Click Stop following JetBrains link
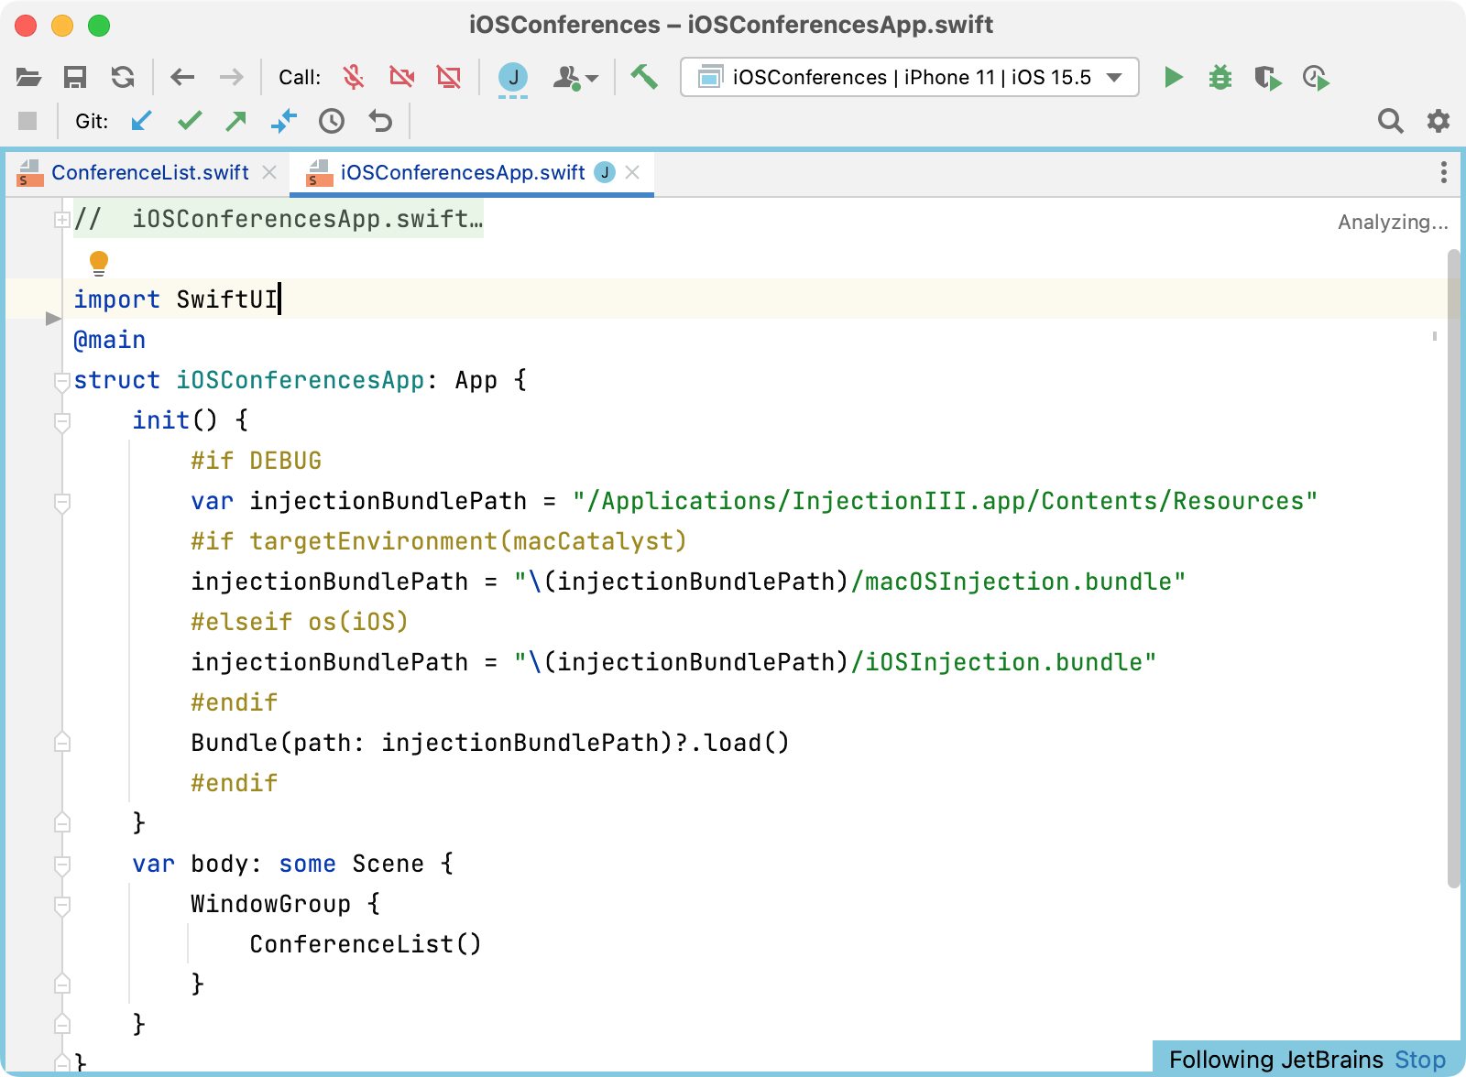This screenshot has width=1466, height=1077. coord(1420,1060)
